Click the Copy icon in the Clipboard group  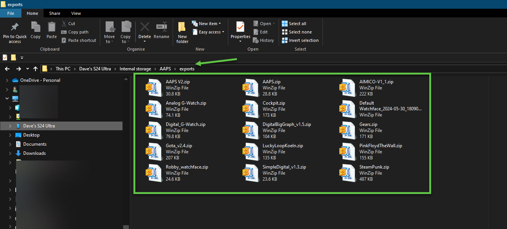[35, 30]
